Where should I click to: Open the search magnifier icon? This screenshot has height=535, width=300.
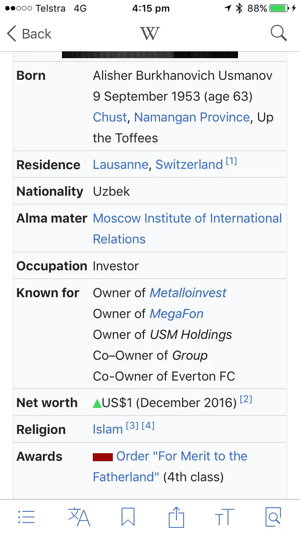tap(278, 33)
